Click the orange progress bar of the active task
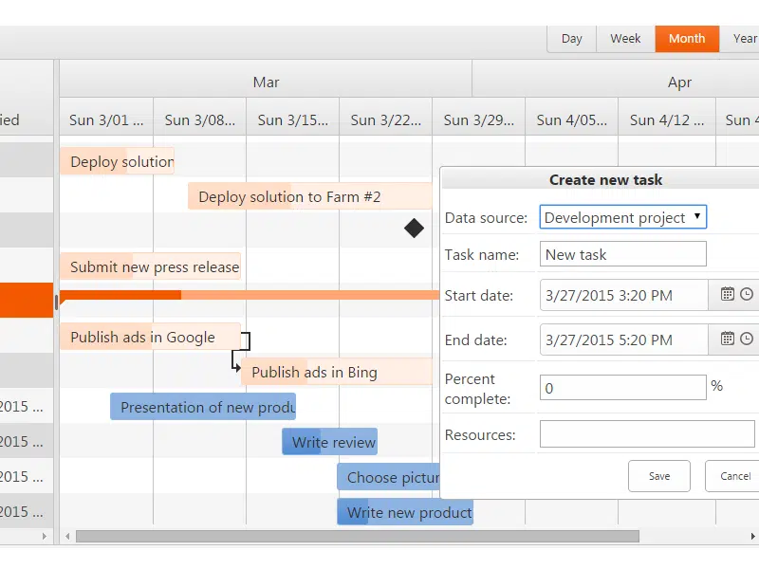The image size is (759, 569). pyautogui.click(x=119, y=296)
